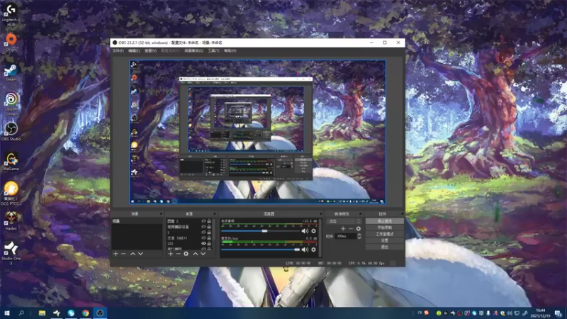567x319 pixels.
Task: Toggle visibility eye of 文本 (GDI+) source
Action: tap(203, 238)
